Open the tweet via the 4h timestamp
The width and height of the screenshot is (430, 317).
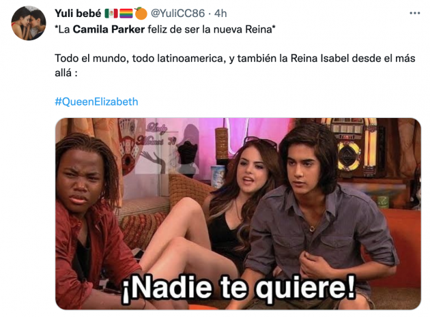pyautogui.click(x=220, y=14)
